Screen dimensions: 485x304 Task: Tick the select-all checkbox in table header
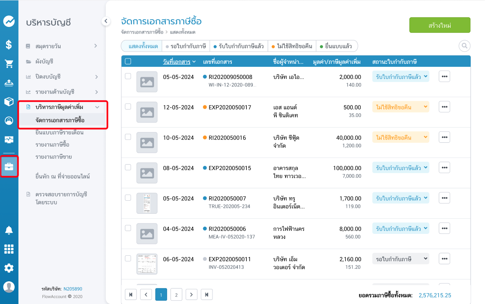click(128, 61)
